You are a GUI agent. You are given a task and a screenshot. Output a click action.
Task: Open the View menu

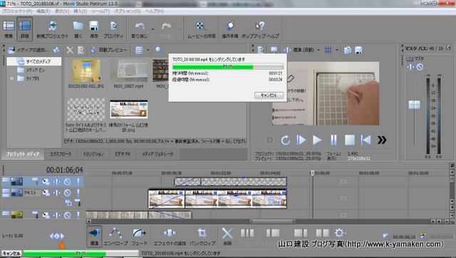[62, 11]
